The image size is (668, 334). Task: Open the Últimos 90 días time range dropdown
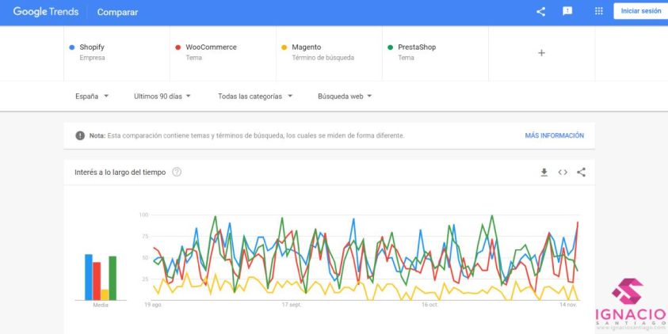[x=162, y=97]
